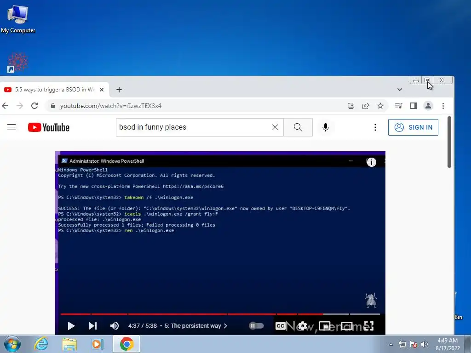
Task: Select the '5.5 ways to trigger a BSOD' tab
Action: pos(54,90)
